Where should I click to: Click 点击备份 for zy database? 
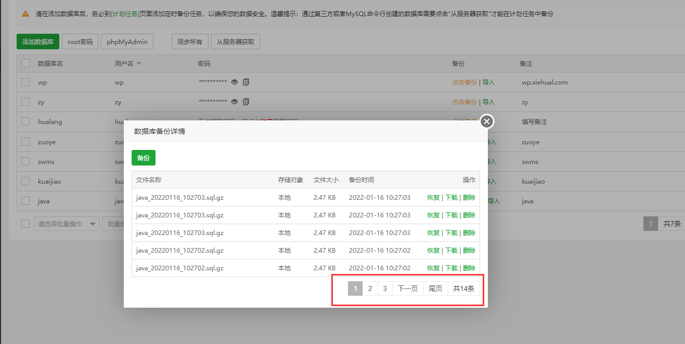(464, 102)
